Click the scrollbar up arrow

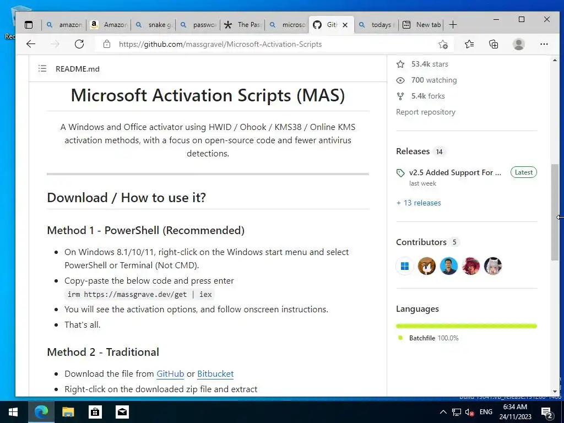555,61
